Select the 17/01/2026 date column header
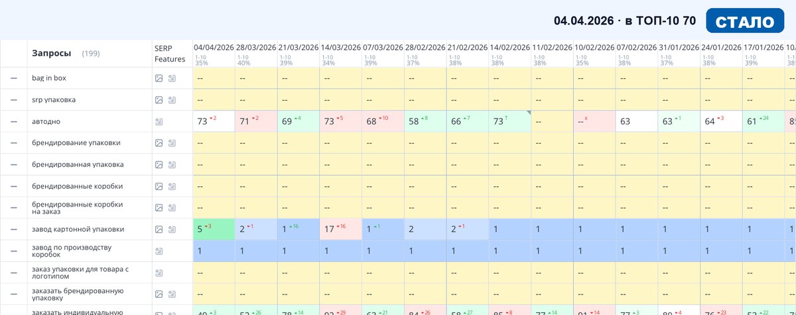Viewport: 796px width, 315px height. coord(765,48)
